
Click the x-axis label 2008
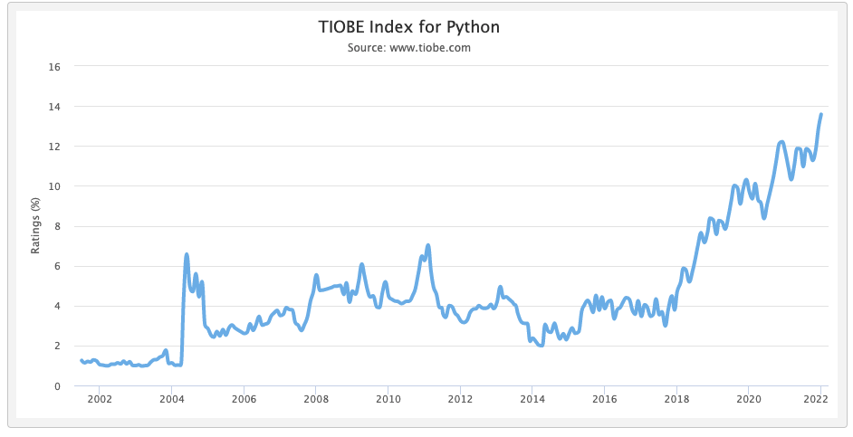pyautogui.click(x=316, y=399)
